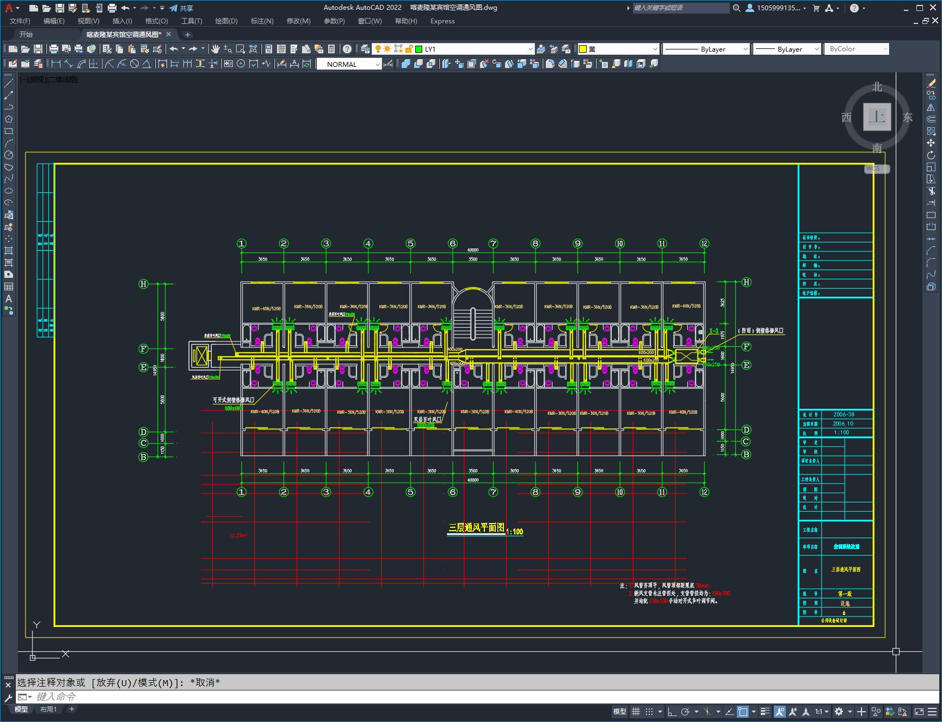The image size is (942, 722).
Task: Toggle 2D object snap in status bar
Action: coord(743,711)
